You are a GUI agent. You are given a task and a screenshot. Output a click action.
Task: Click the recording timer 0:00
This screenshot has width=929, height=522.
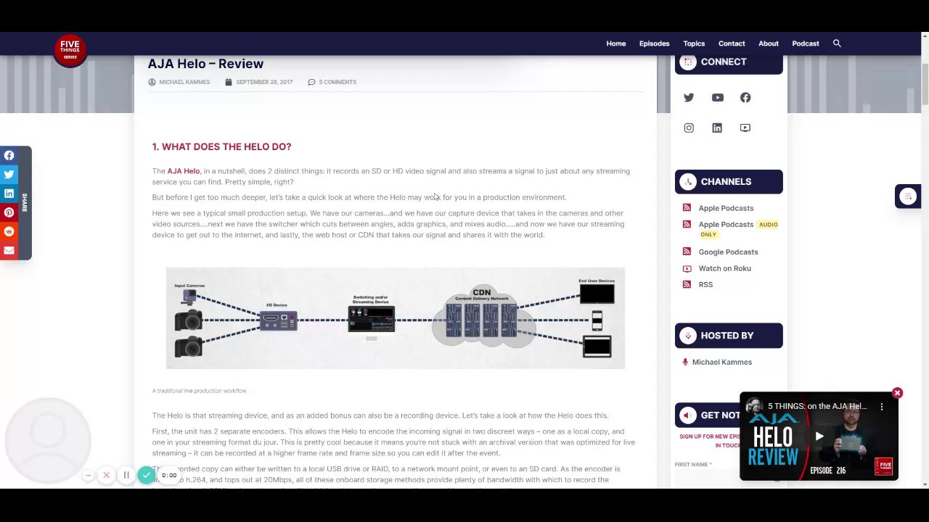click(169, 476)
